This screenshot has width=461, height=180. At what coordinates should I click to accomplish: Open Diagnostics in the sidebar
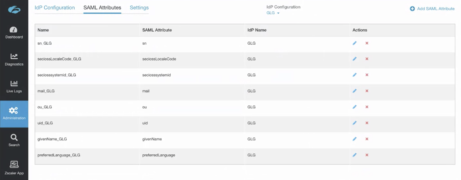[x=14, y=60]
